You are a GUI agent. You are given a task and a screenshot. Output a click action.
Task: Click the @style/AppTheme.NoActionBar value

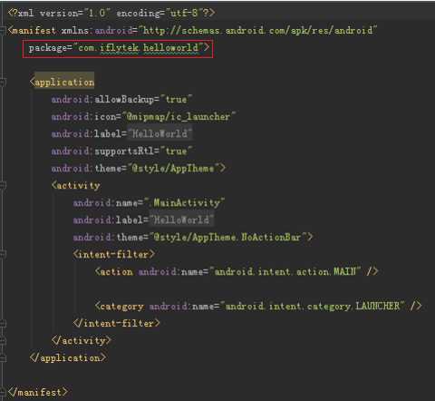[x=228, y=237]
